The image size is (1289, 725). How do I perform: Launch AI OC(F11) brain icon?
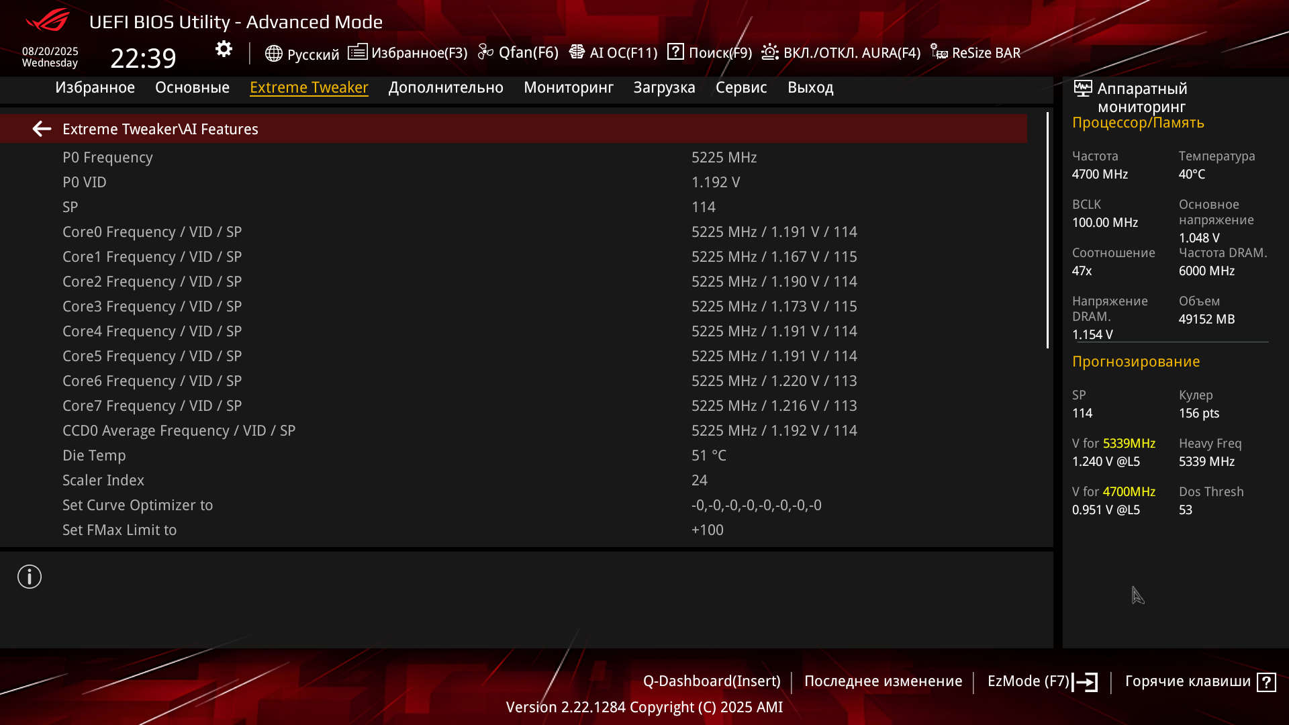coord(577,52)
